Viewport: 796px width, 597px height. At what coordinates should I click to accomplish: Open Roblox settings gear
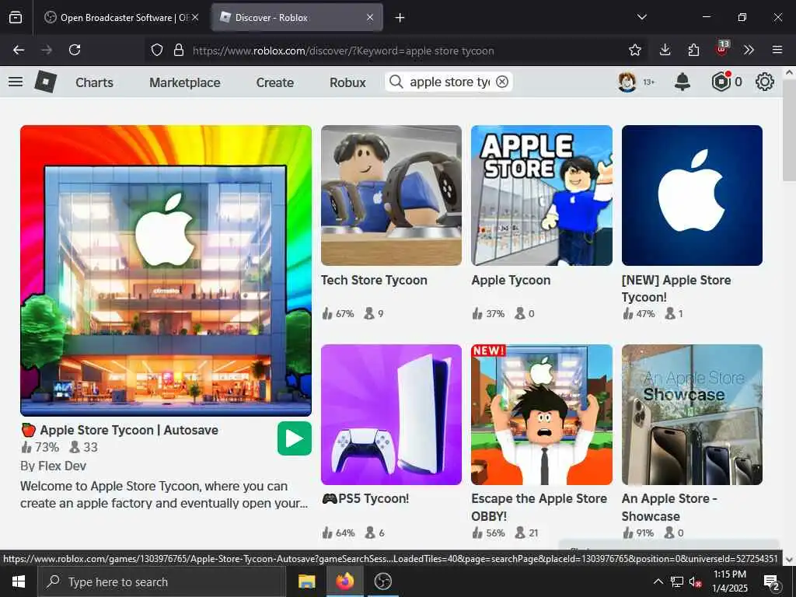click(765, 82)
